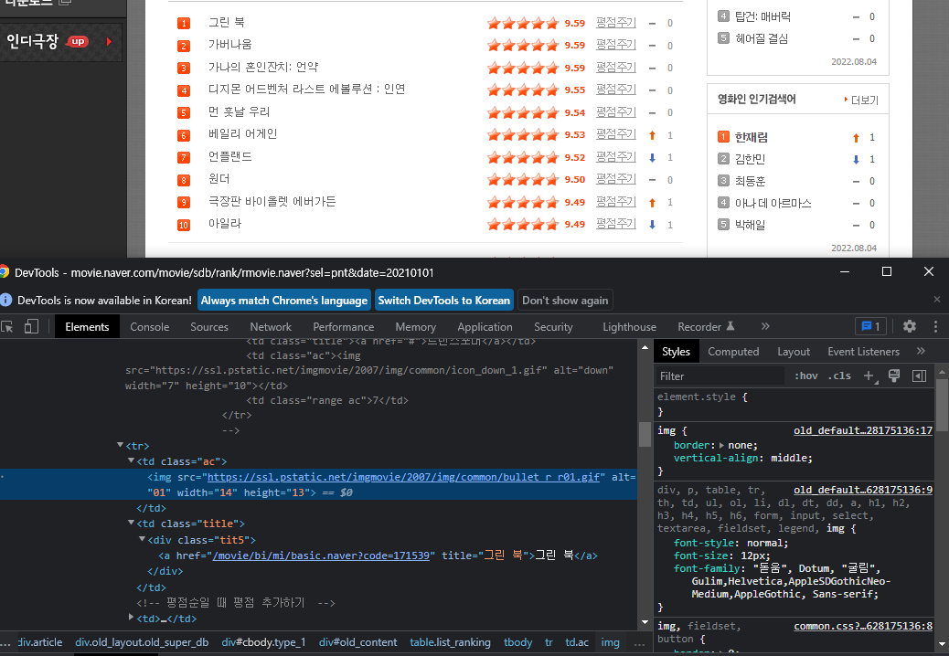Viewport: 949px width, 656px height.
Task: Collapse the td class="title" node
Action: [x=131, y=523]
